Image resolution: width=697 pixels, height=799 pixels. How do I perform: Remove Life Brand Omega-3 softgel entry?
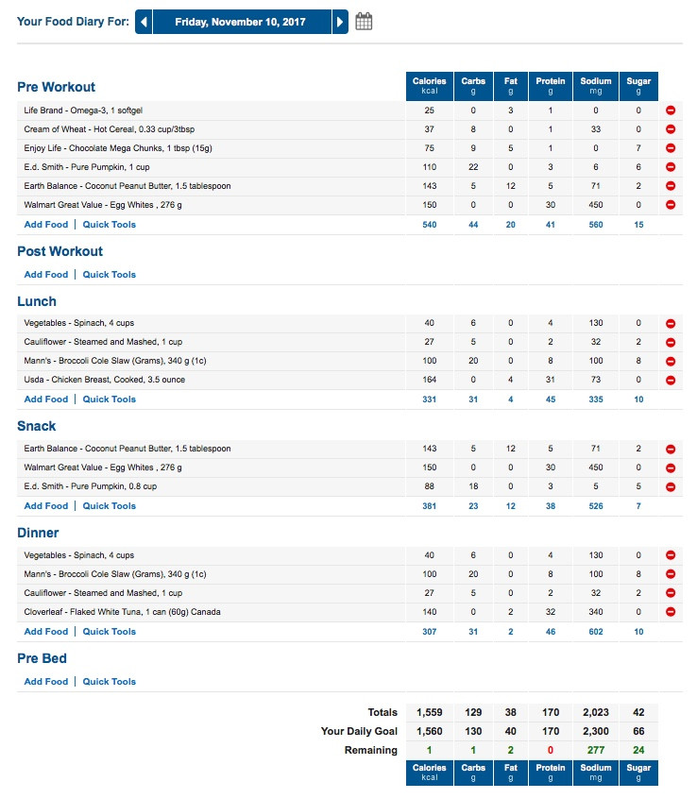671,110
